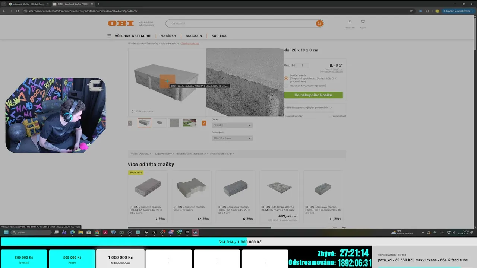Tick the Porovnat výrobky checkbox
Image resolution: width=477 pixels, height=268 pixels.
294,116
